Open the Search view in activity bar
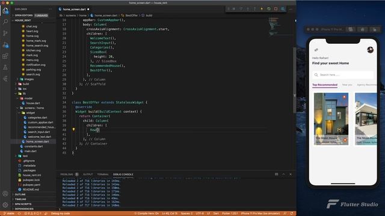 click(5, 22)
